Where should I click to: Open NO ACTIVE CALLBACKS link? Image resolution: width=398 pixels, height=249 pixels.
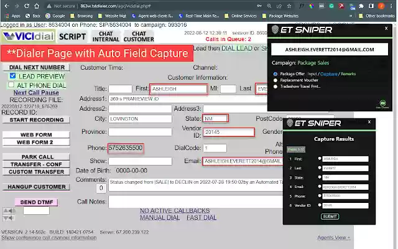coord(175,210)
